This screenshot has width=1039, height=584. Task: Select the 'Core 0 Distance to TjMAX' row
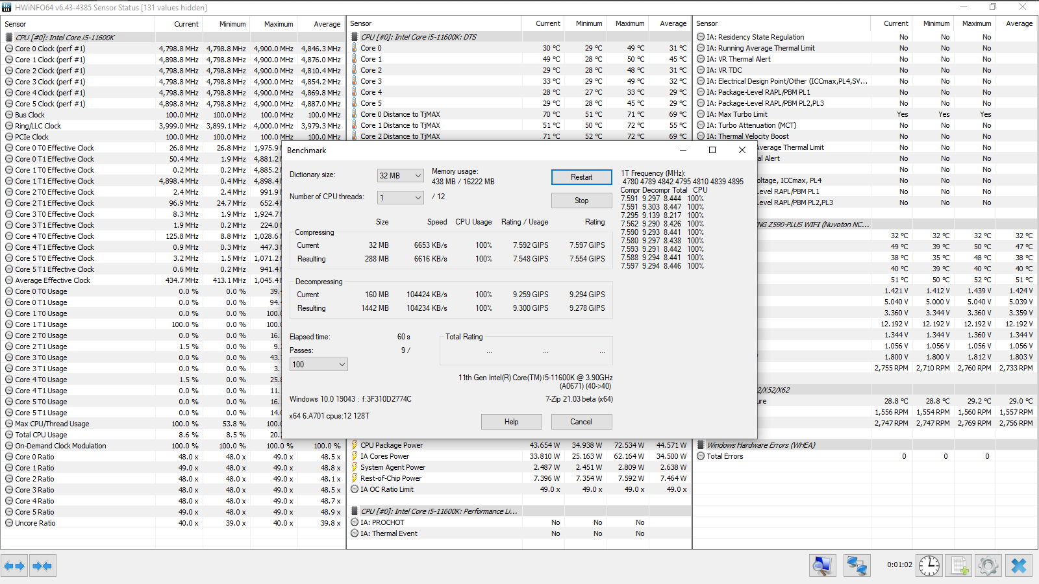tap(519, 114)
